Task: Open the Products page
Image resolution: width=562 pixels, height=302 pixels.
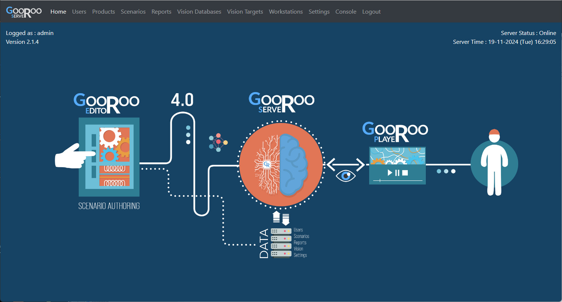Action: (x=103, y=12)
